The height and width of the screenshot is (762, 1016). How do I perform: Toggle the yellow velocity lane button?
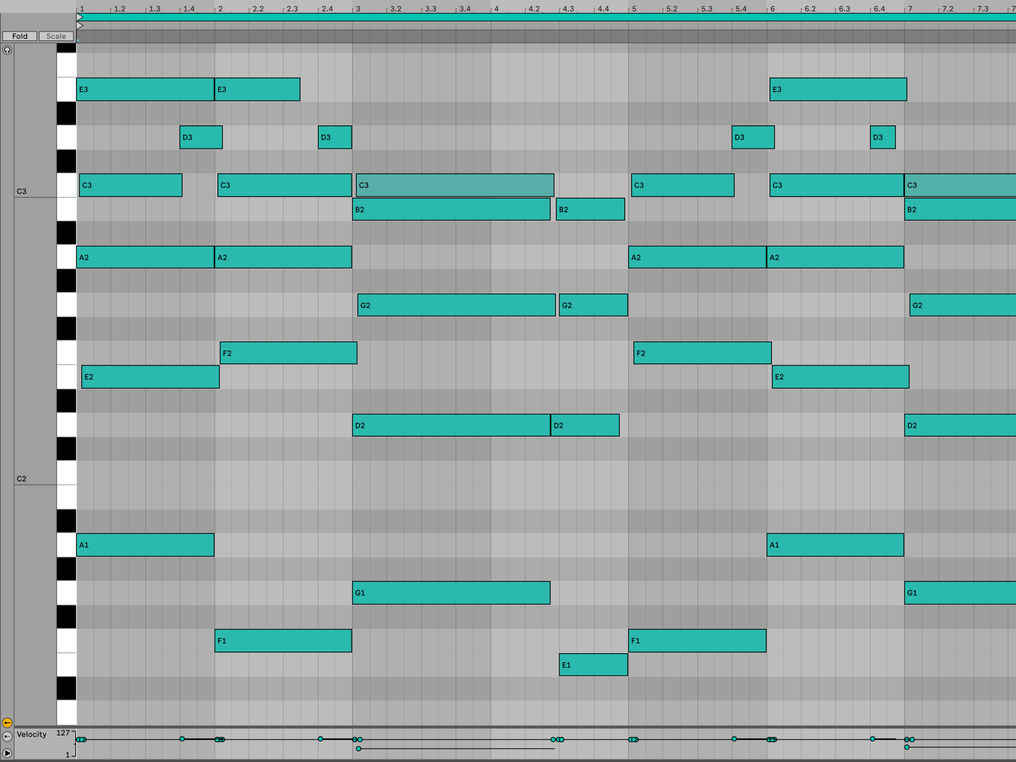coord(7,722)
